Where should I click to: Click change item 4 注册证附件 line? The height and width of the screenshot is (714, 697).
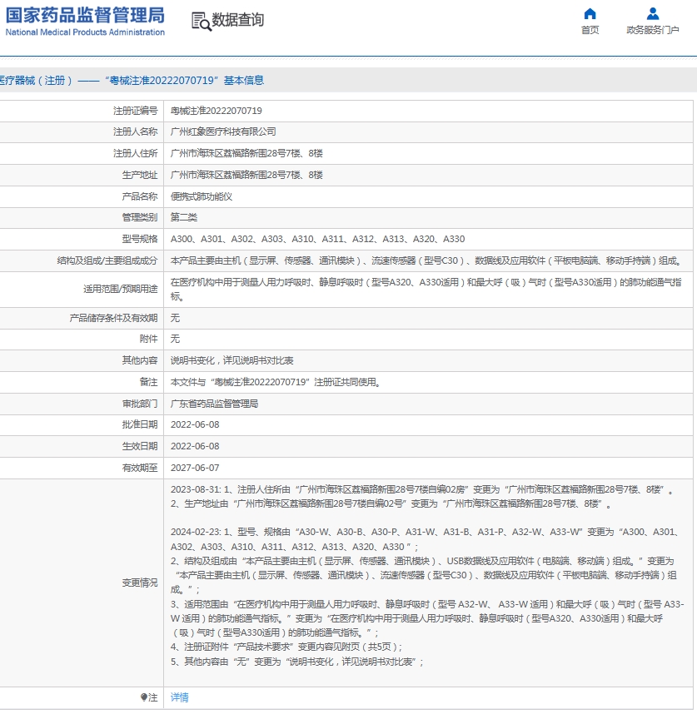pos(286,647)
